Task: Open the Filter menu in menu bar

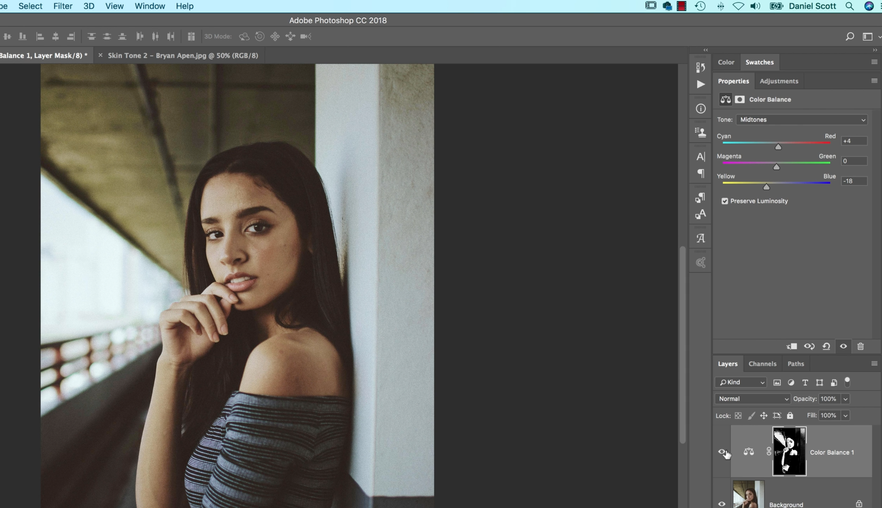Action: click(x=63, y=6)
